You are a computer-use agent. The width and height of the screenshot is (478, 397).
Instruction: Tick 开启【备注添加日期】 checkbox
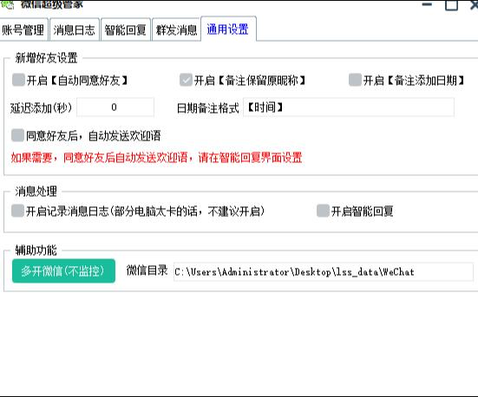(x=355, y=80)
